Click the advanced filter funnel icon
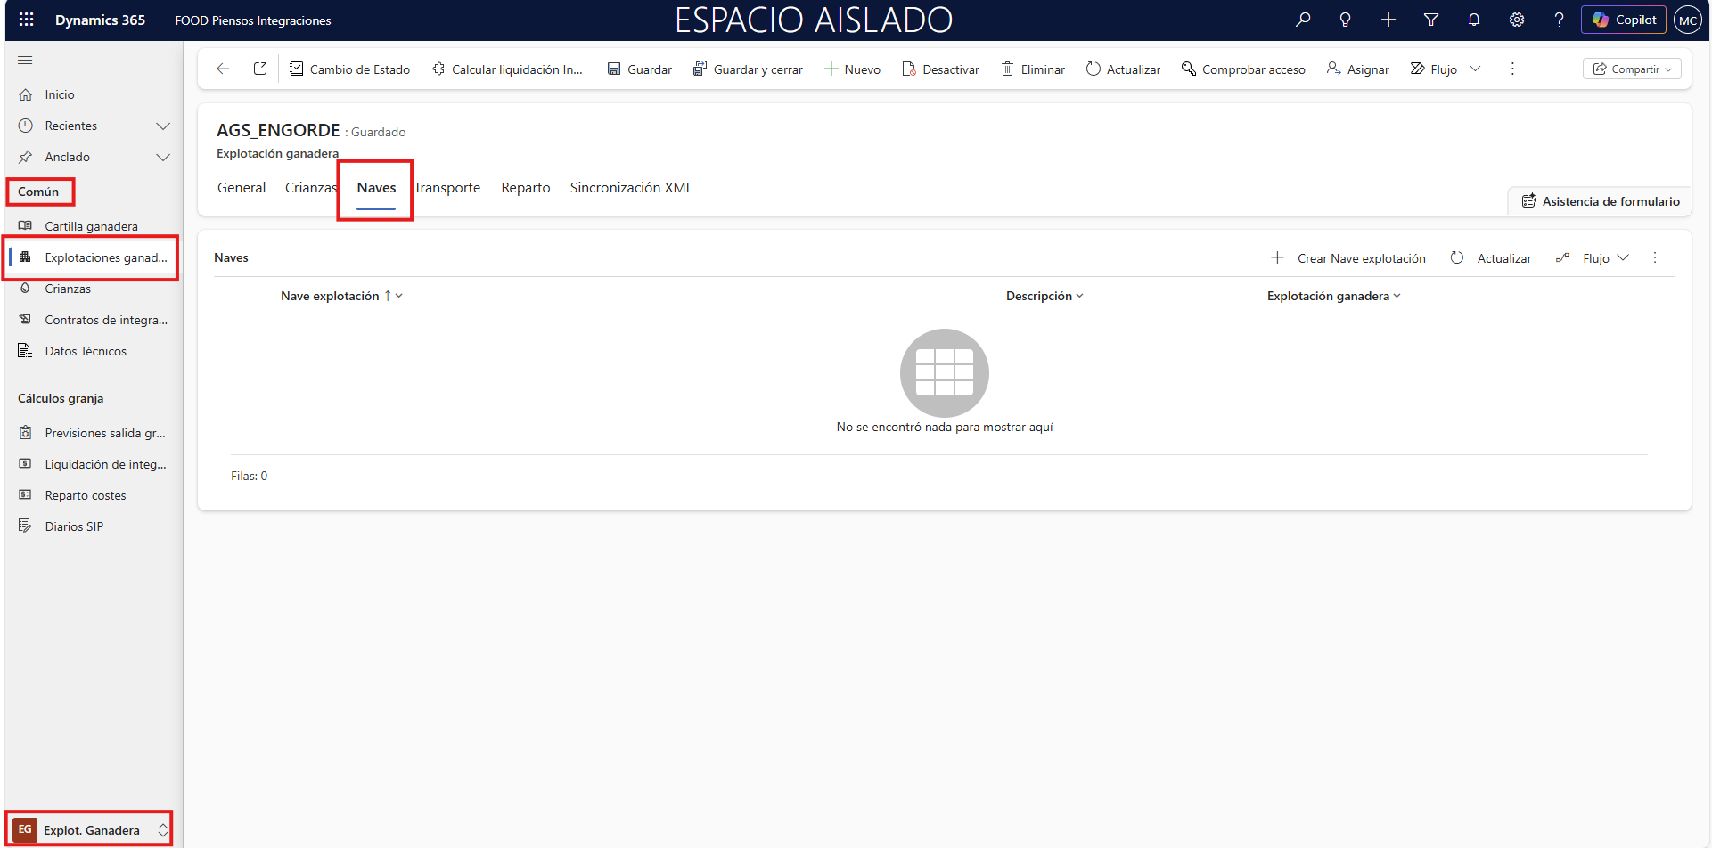The height and width of the screenshot is (848, 1712). coord(1431,20)
